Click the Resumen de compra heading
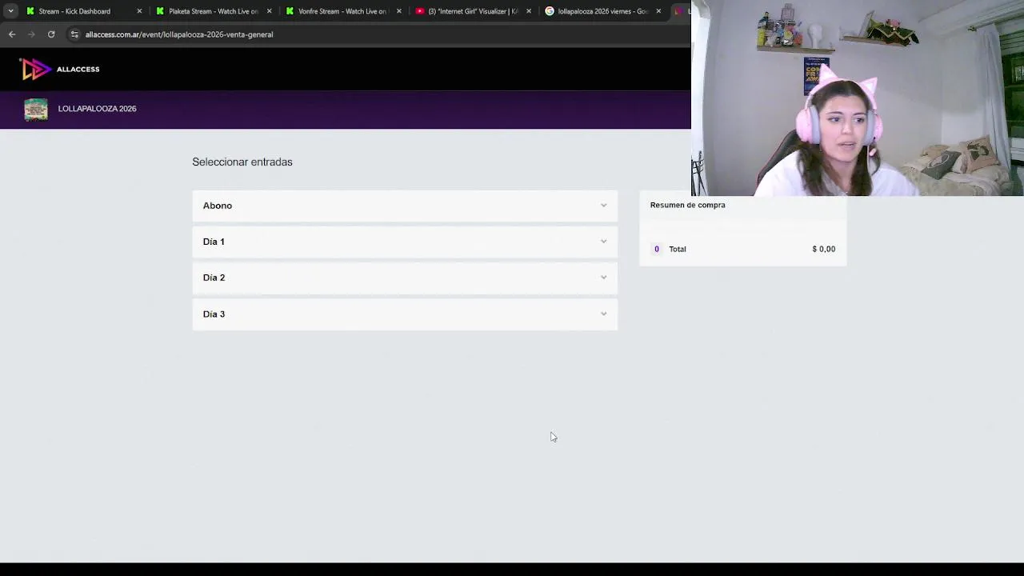 click(688, 205)
